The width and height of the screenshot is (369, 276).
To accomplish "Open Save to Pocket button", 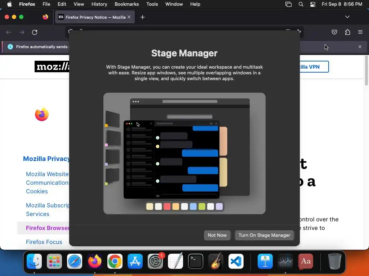I will 334,32.
